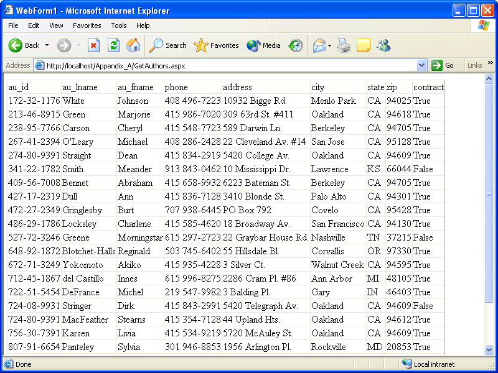Click the vertical scrollbar down arrow

coord(489,349)
